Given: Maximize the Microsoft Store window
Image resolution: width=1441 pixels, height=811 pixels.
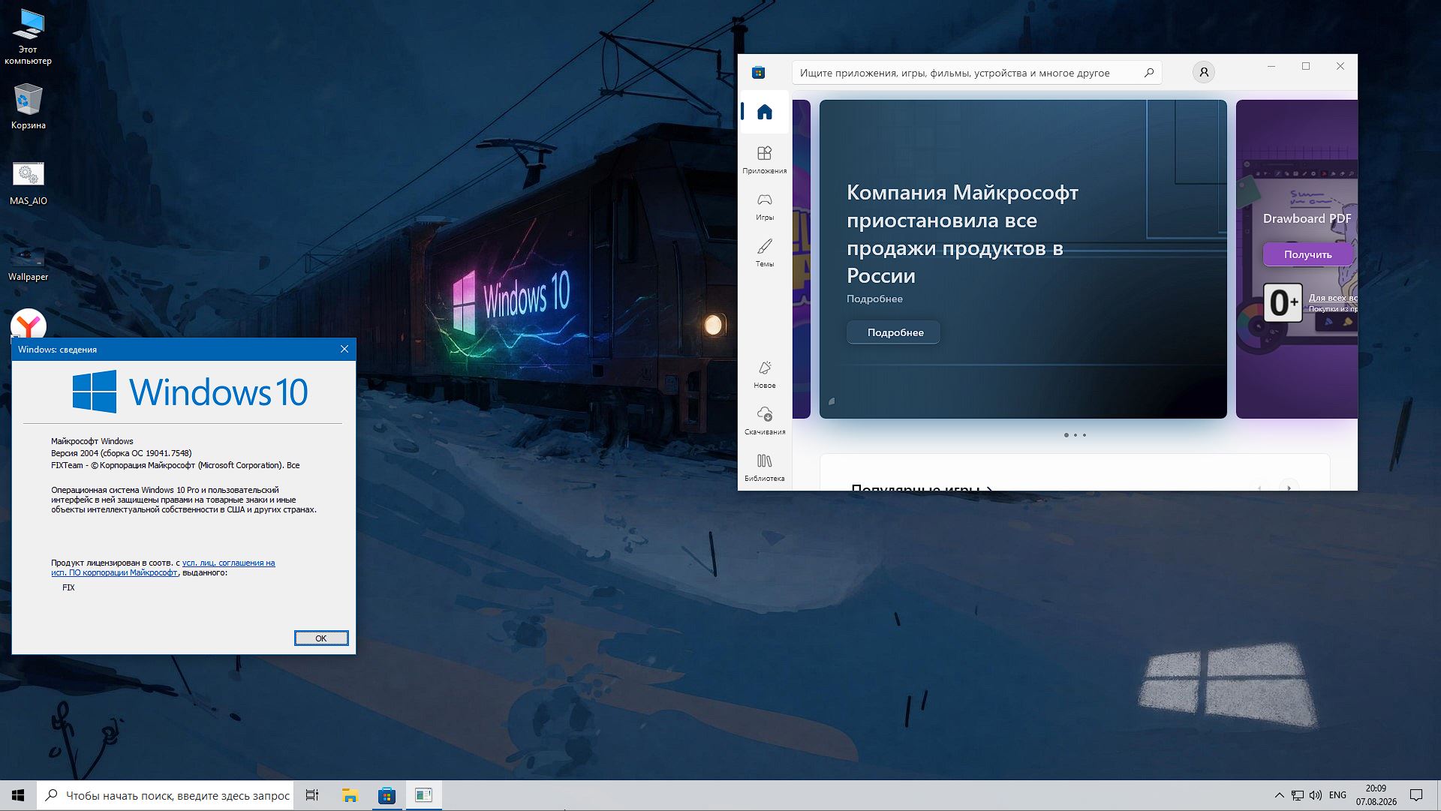Looking at the screenshot, I should [1306, 66].
